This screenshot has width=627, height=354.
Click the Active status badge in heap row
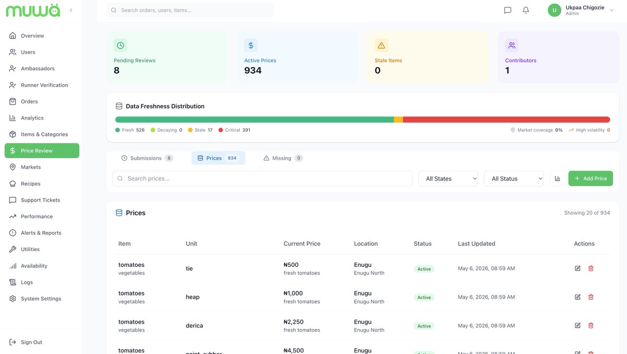(x=424, y=298)
